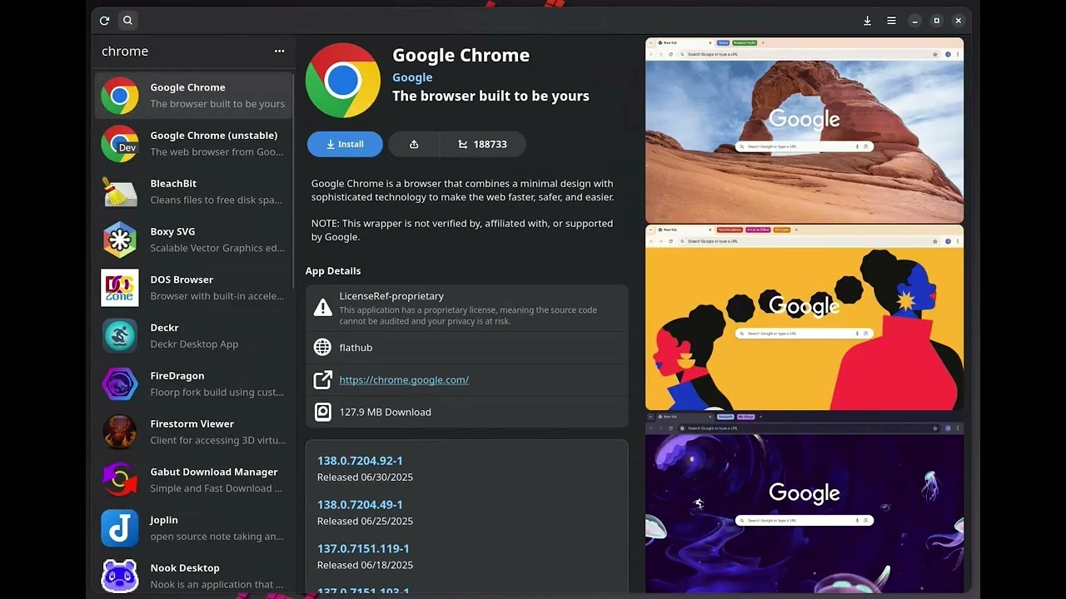Open the chrome.google.com link

tap(404, 380)
